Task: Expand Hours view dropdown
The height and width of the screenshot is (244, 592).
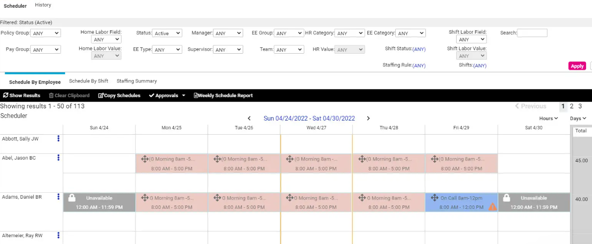Action: (x=549, y=119)
